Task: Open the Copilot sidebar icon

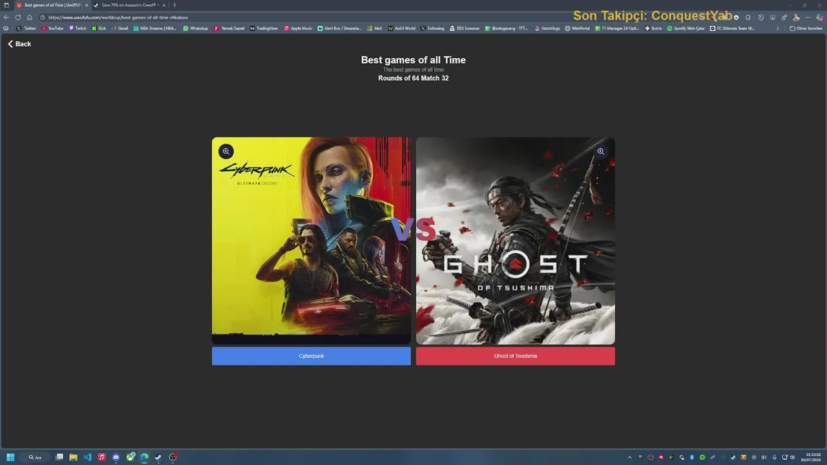Action: click(820, 17)
